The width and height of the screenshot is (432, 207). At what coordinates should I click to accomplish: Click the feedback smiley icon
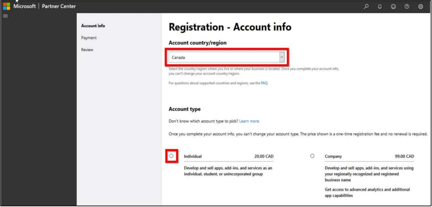(x=393, y=6)
